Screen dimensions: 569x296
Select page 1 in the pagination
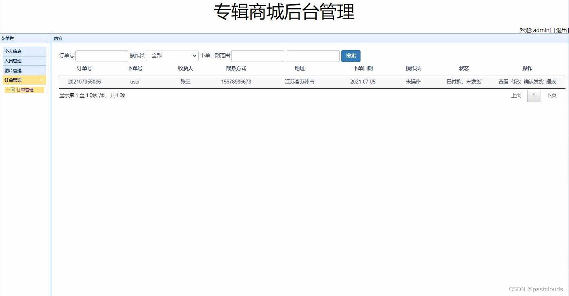tap(533, 96)
